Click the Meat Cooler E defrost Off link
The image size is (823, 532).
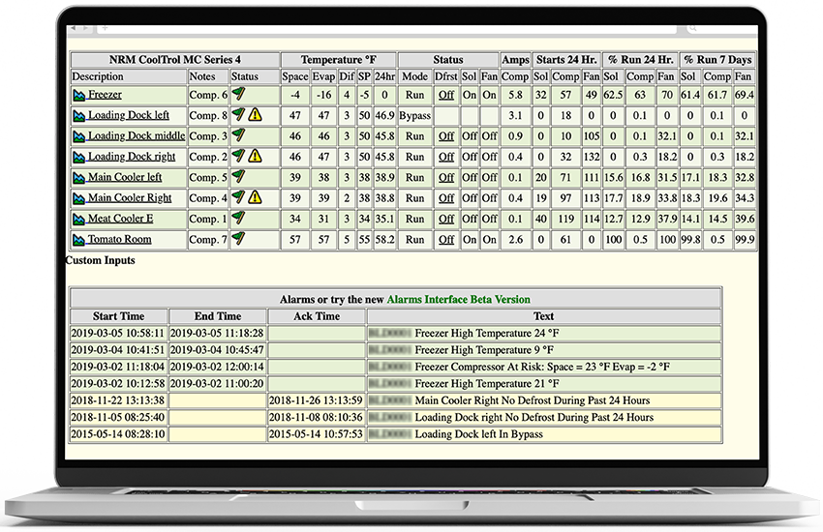446,219
